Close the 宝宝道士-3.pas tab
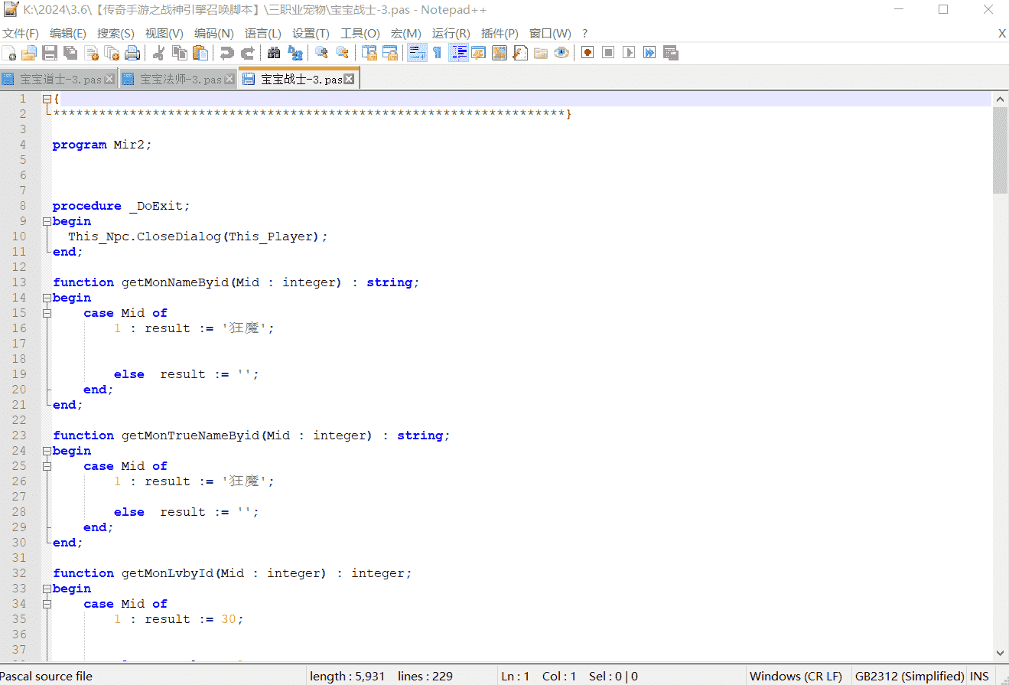 click(109, 79)
